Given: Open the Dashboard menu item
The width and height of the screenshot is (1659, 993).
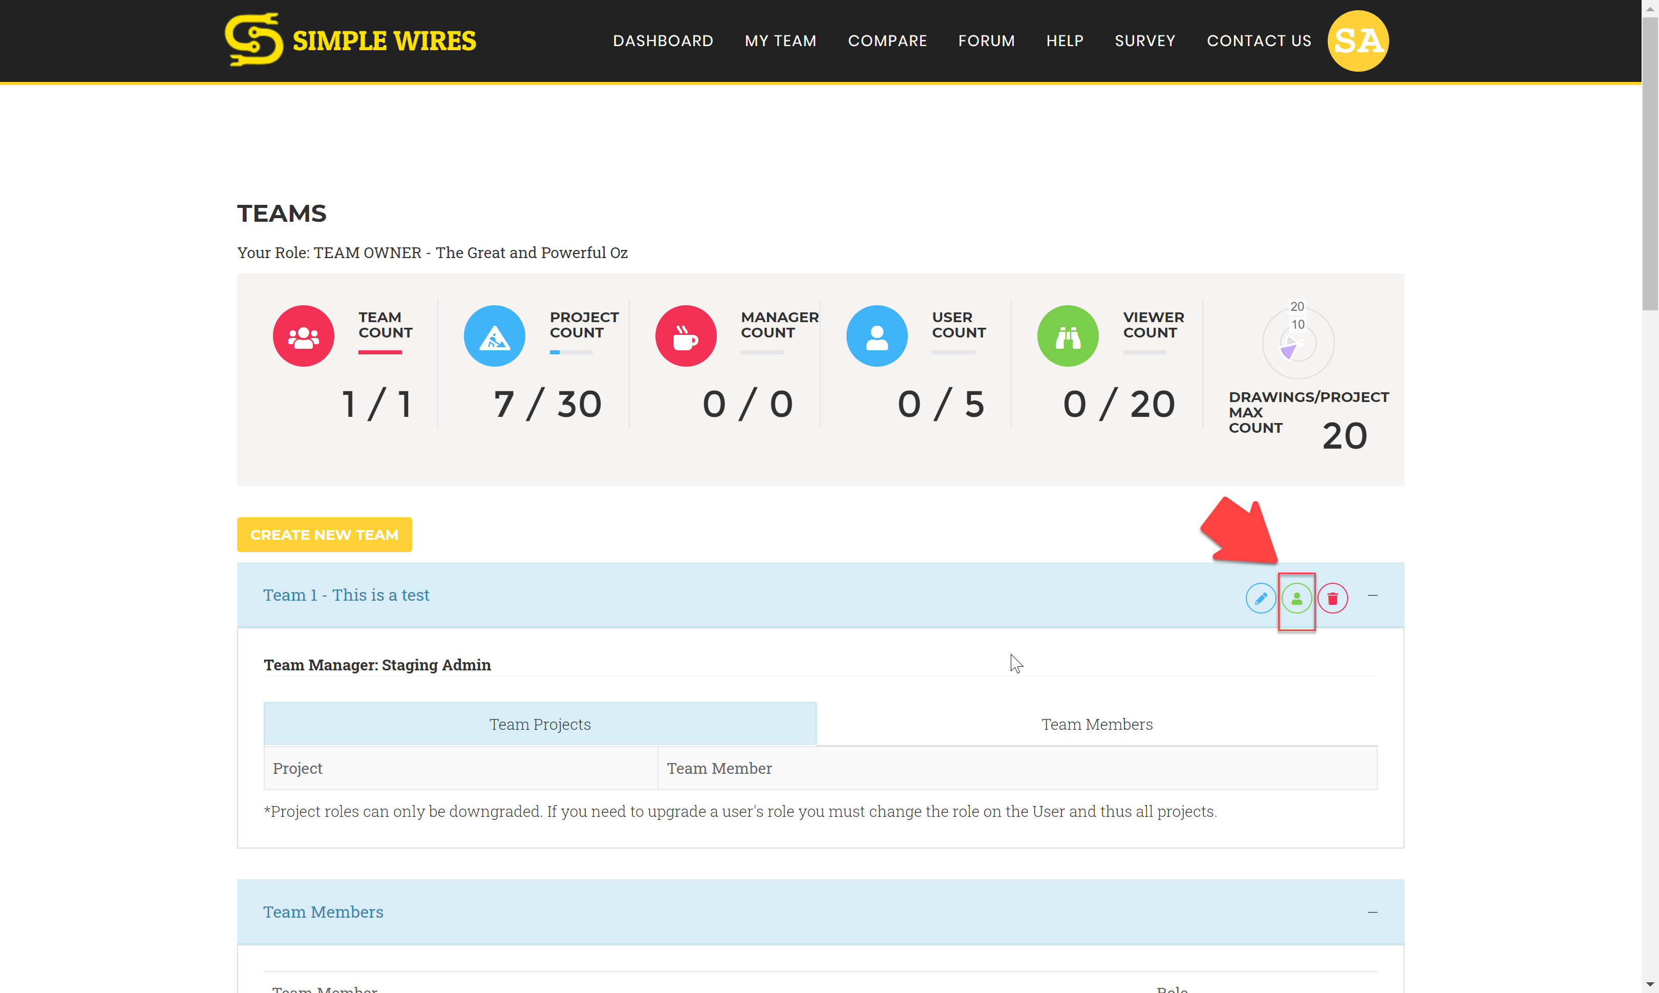Looking at the screenshot, I should (x=663, y=41).
